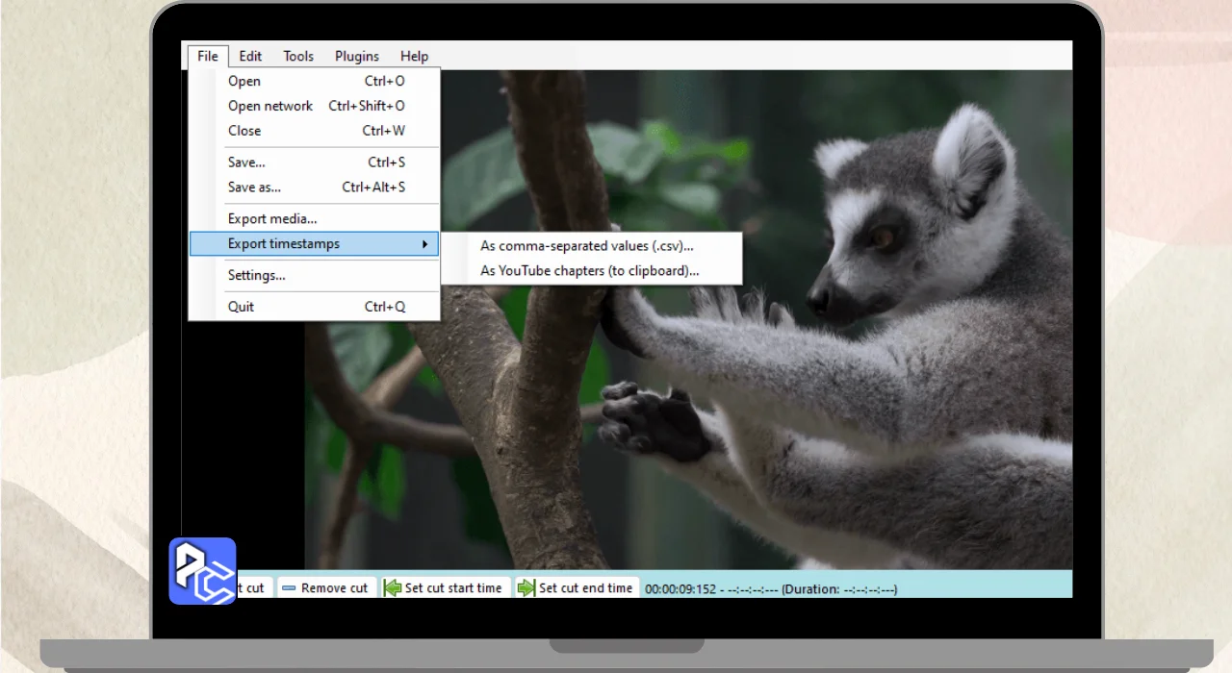Click the green arrow on Set cut start time
Image resolution: width=1232 pixels, height=673 pixels.
(393, 587)
